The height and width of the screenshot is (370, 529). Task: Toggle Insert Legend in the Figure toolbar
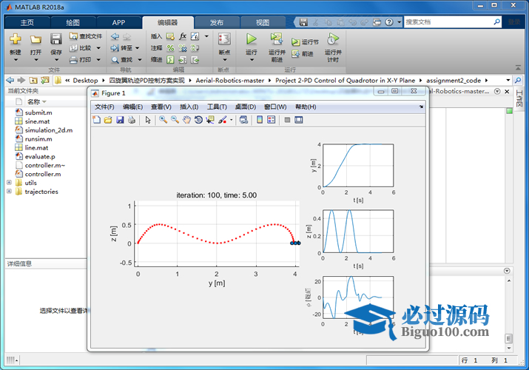(271, 120)
